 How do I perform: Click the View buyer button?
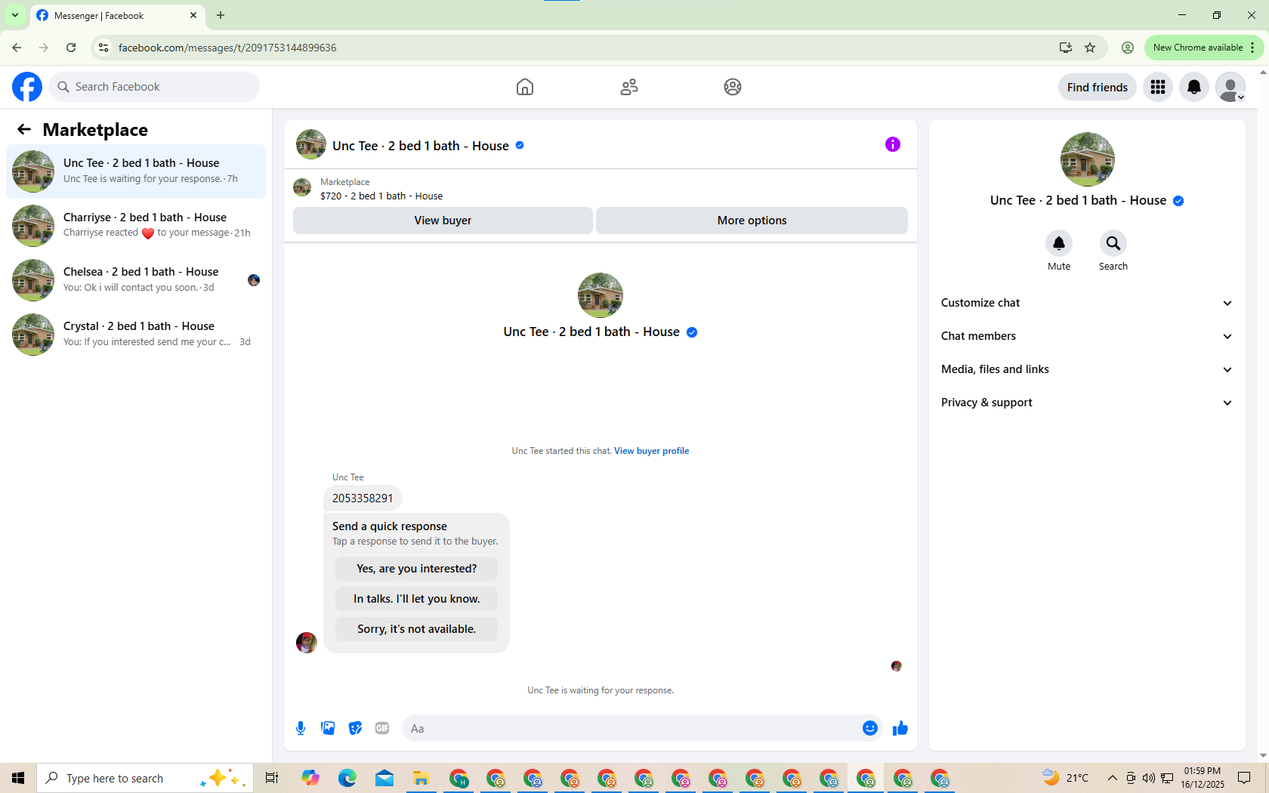click(443, 221)
